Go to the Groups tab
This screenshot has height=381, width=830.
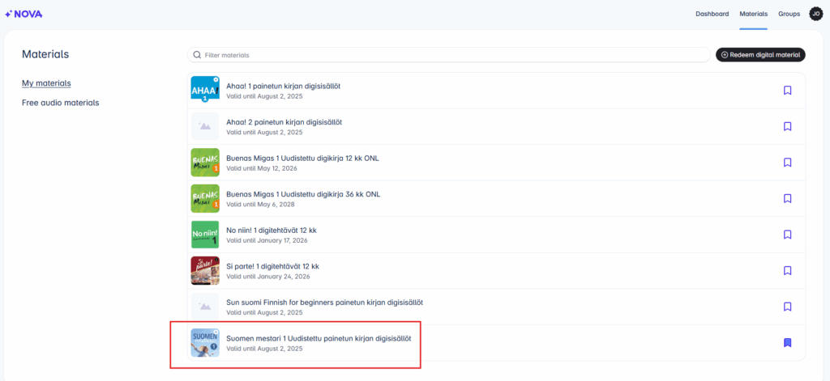789,15
